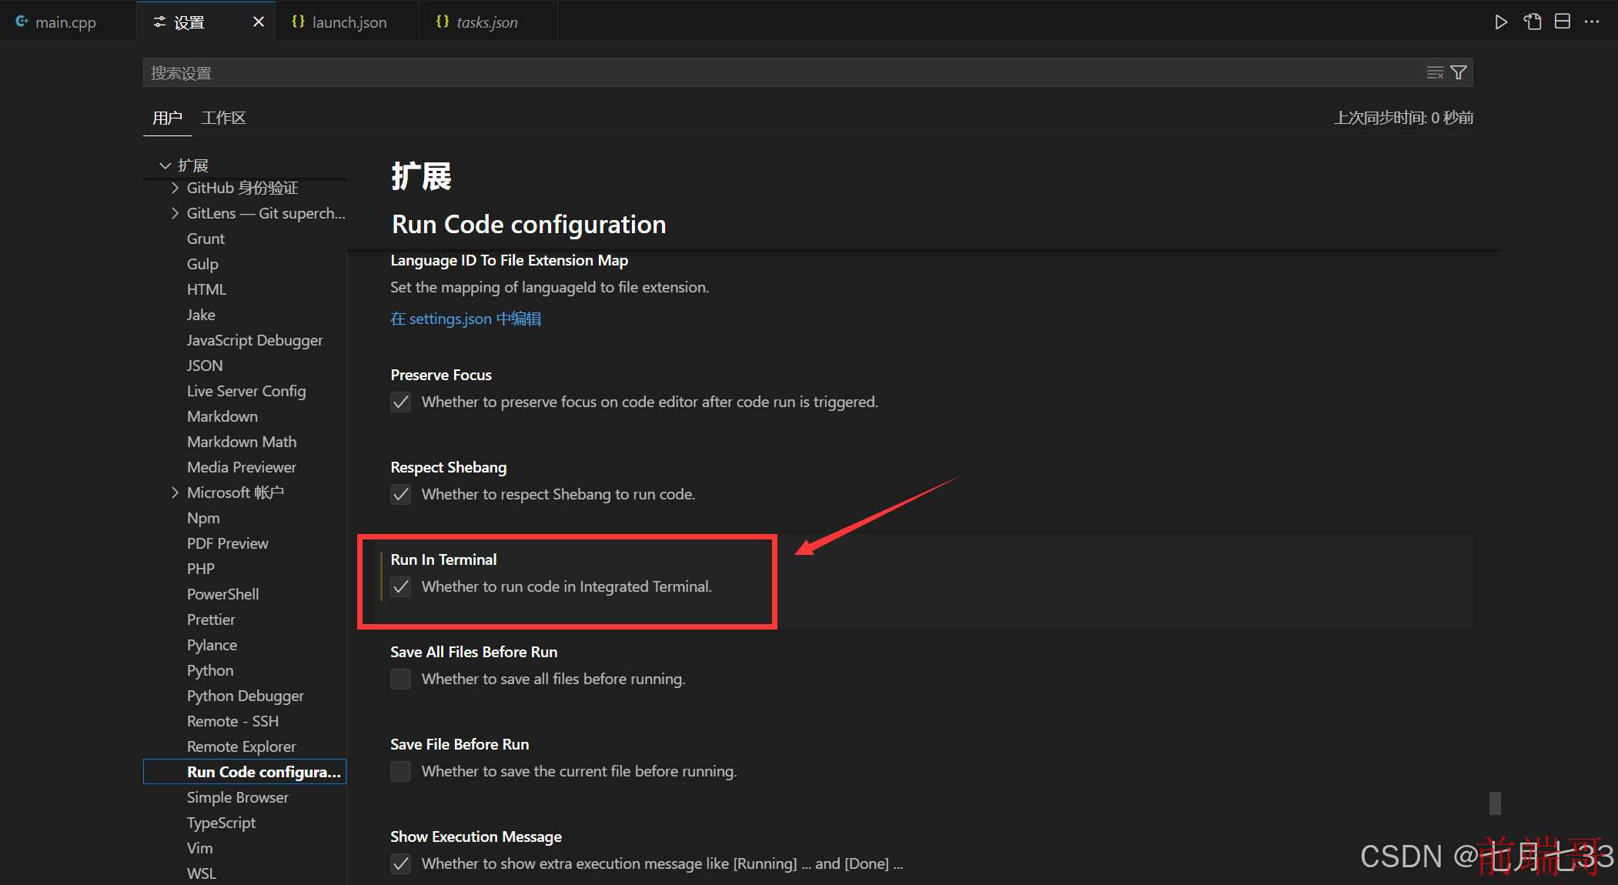Select Grunt in settings tree
Viewport: 1618px width, 885px height.
(x=245, y=239)
